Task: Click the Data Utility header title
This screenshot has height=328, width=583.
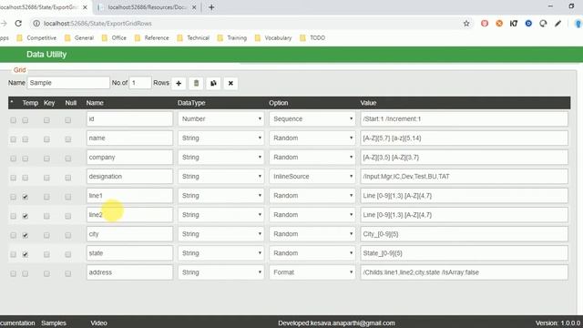Action: (x=46, y=55)
